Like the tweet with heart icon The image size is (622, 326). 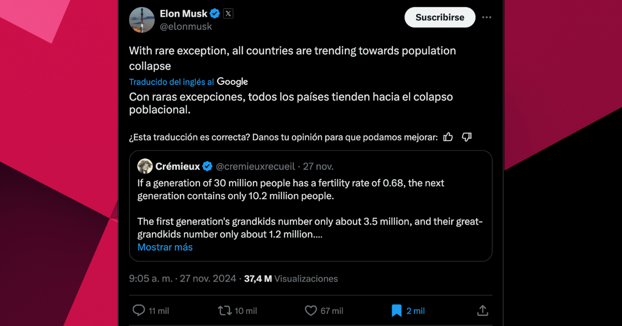310,310
